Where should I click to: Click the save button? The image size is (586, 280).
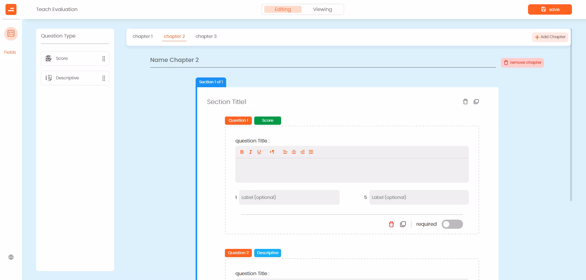(x=550, y=9)
